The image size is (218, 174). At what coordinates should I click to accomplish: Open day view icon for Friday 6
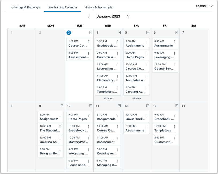(176, 32)
